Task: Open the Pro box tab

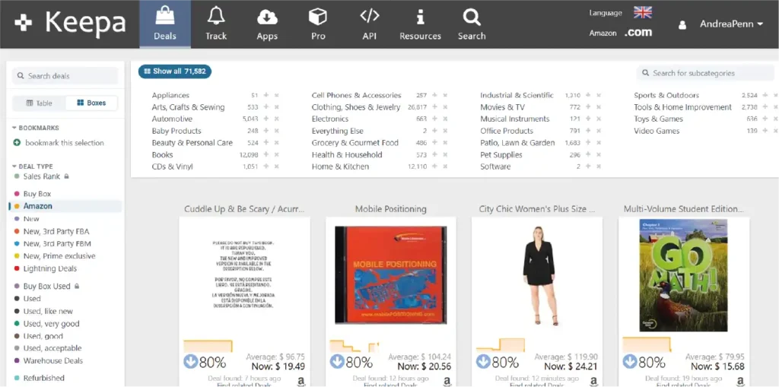Action: pos(318,24)
